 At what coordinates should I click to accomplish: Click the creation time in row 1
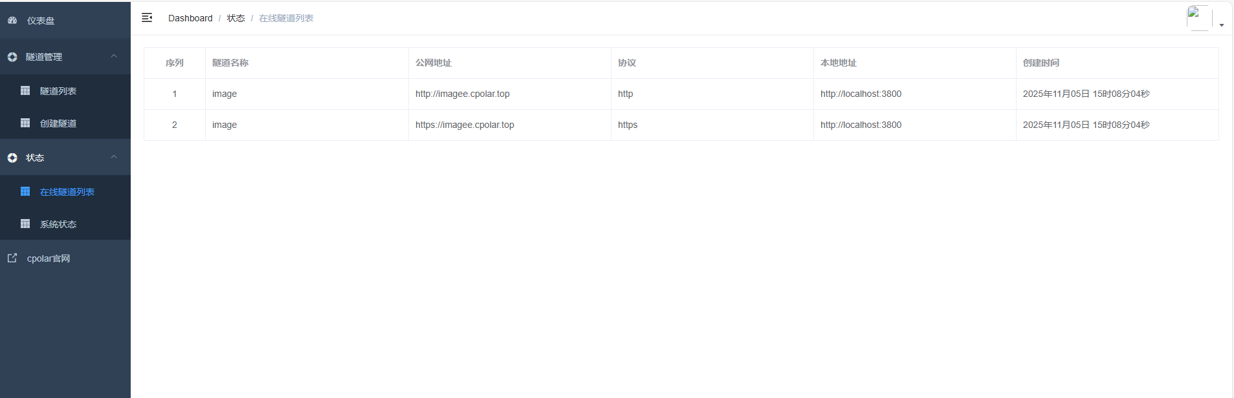pos(1086,94)
